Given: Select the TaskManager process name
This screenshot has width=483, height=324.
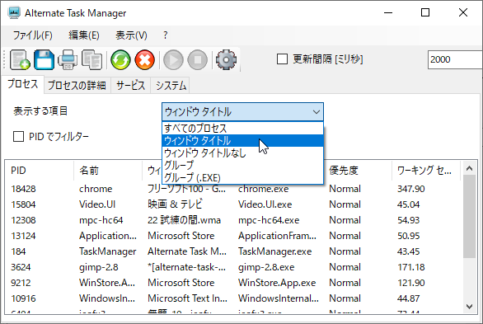Looking at the screenshot, I should click(x=107, y=251).
